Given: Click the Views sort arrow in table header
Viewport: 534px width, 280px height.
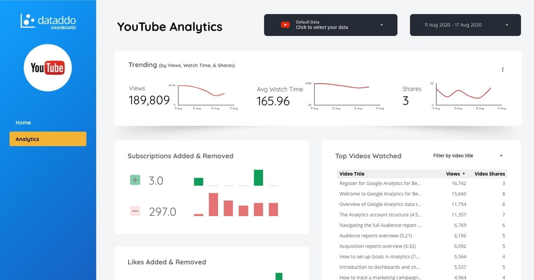Looking at the screenshot, I should coord(464,174).
